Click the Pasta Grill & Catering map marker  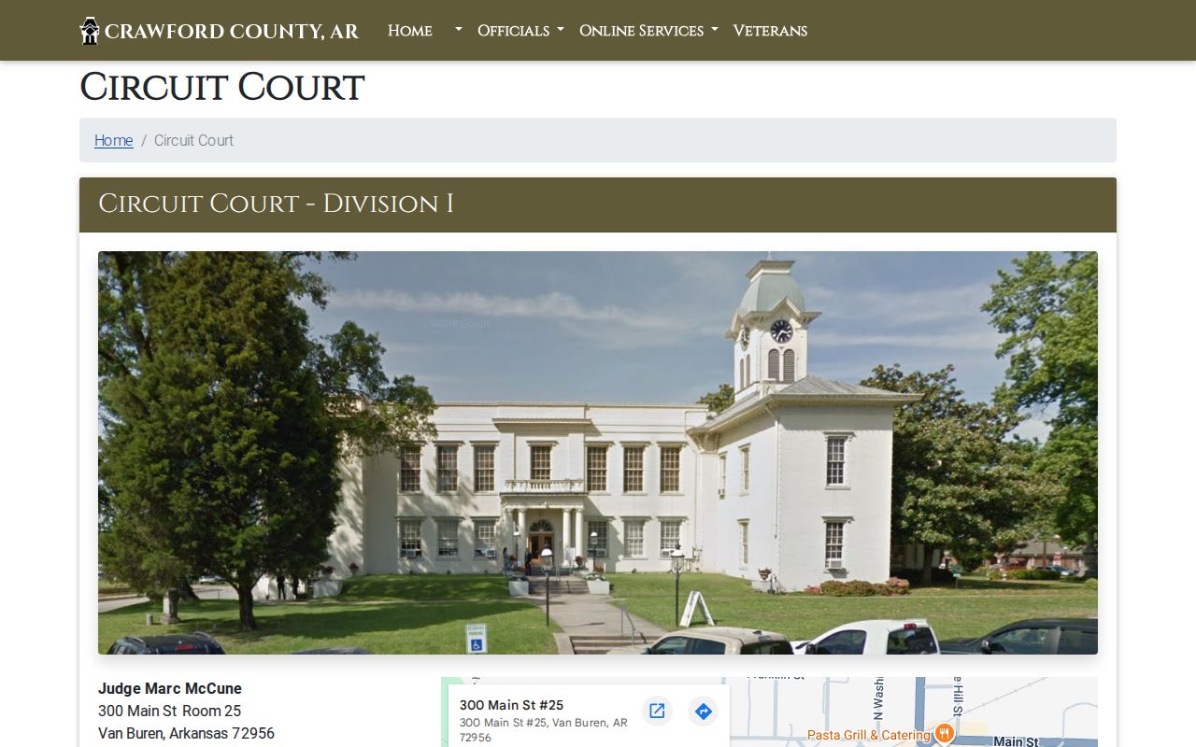coord(945,734)
